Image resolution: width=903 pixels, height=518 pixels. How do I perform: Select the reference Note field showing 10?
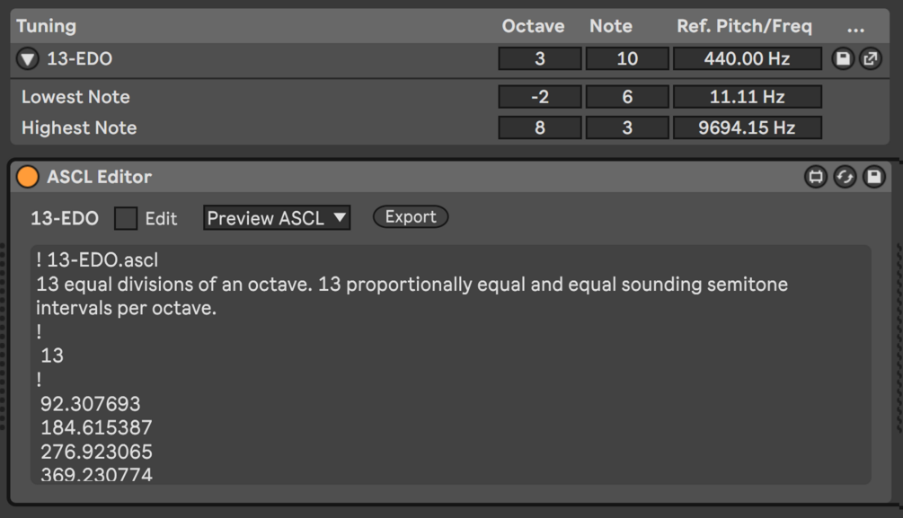[627, 58]
